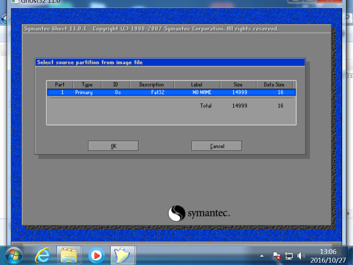
Task: Click the Label column header
Action: [197, 85]
